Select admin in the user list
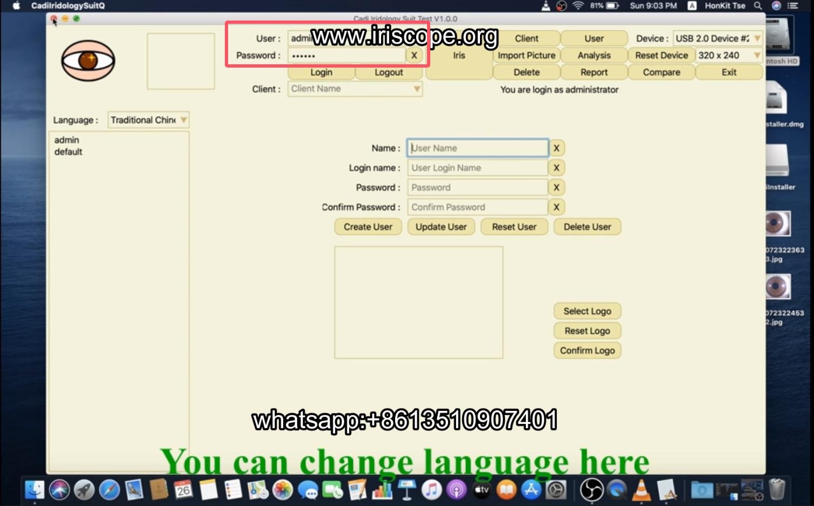The height and width of the screenshot is (506, 814). [x=66, y=140]
